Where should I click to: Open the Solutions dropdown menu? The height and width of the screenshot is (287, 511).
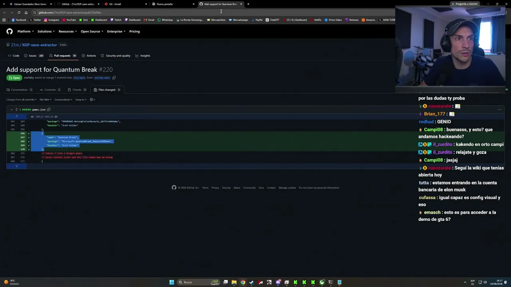point(46,31)
